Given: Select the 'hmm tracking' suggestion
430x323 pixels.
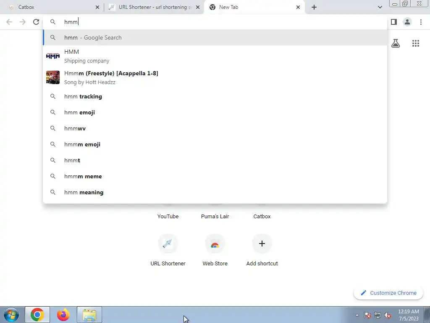Looking at the screenshot, I should click(215, 96).
